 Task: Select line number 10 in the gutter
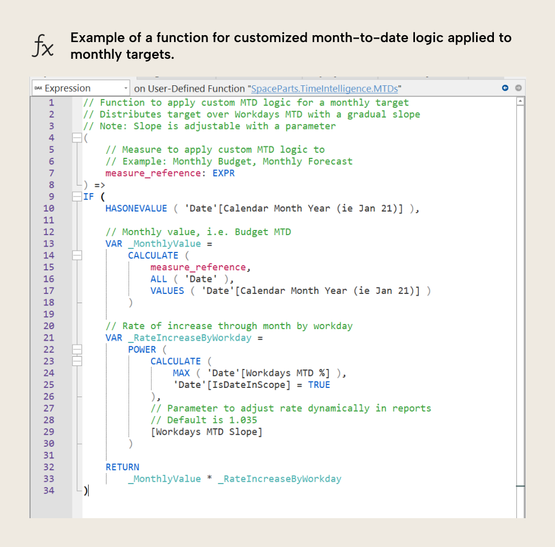click(49, 208)
